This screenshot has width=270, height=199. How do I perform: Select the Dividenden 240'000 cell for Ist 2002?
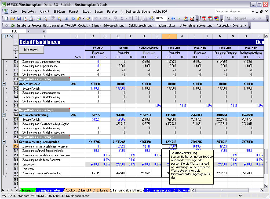click(93, 164)
